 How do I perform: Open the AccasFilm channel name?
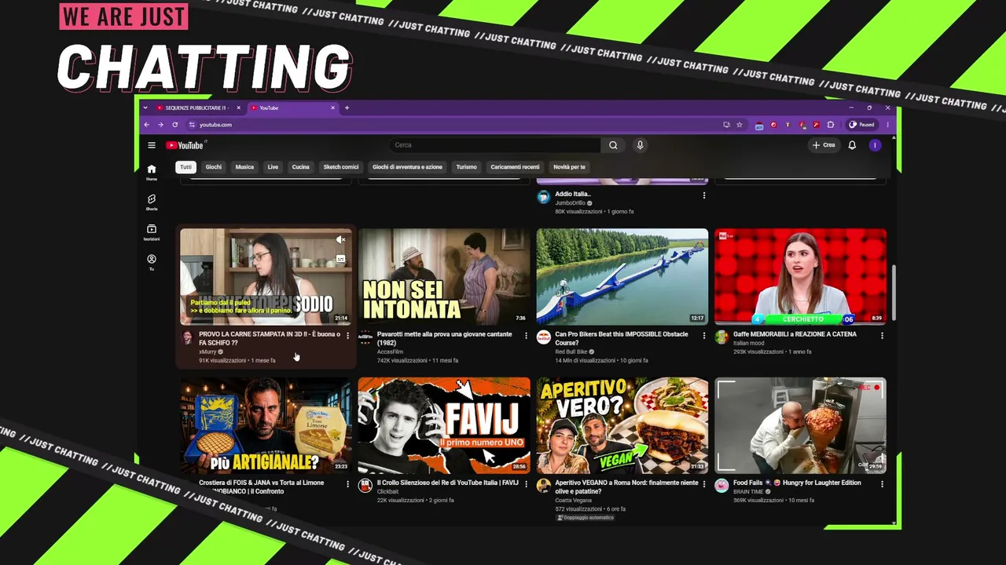coord(390,352)
